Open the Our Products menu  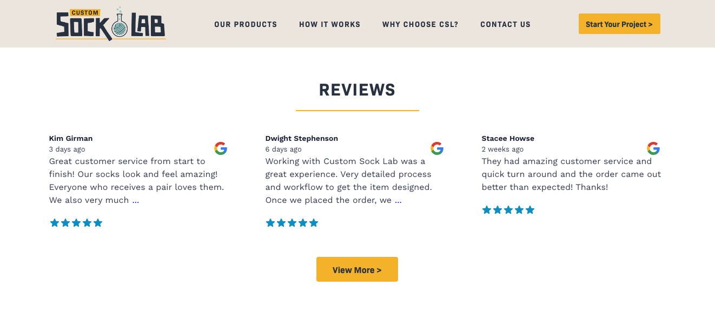[246, 24]
